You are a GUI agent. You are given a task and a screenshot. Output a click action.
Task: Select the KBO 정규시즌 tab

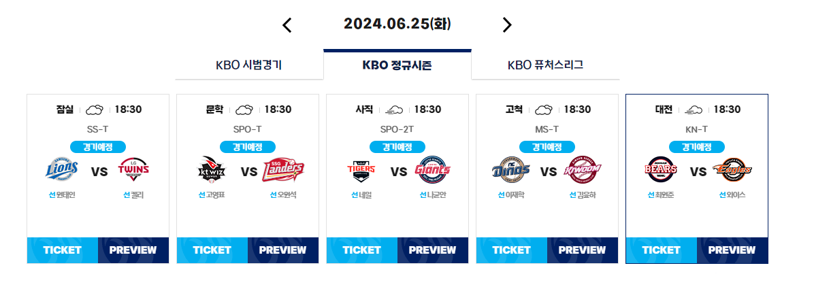pos(397,65)
